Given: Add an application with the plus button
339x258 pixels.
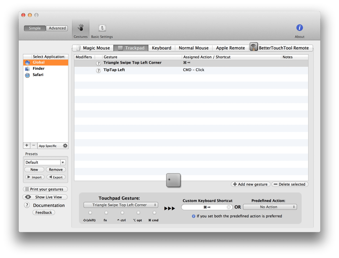Looking at the screenshot, I should pyautogui.click(x=27, y=145).
